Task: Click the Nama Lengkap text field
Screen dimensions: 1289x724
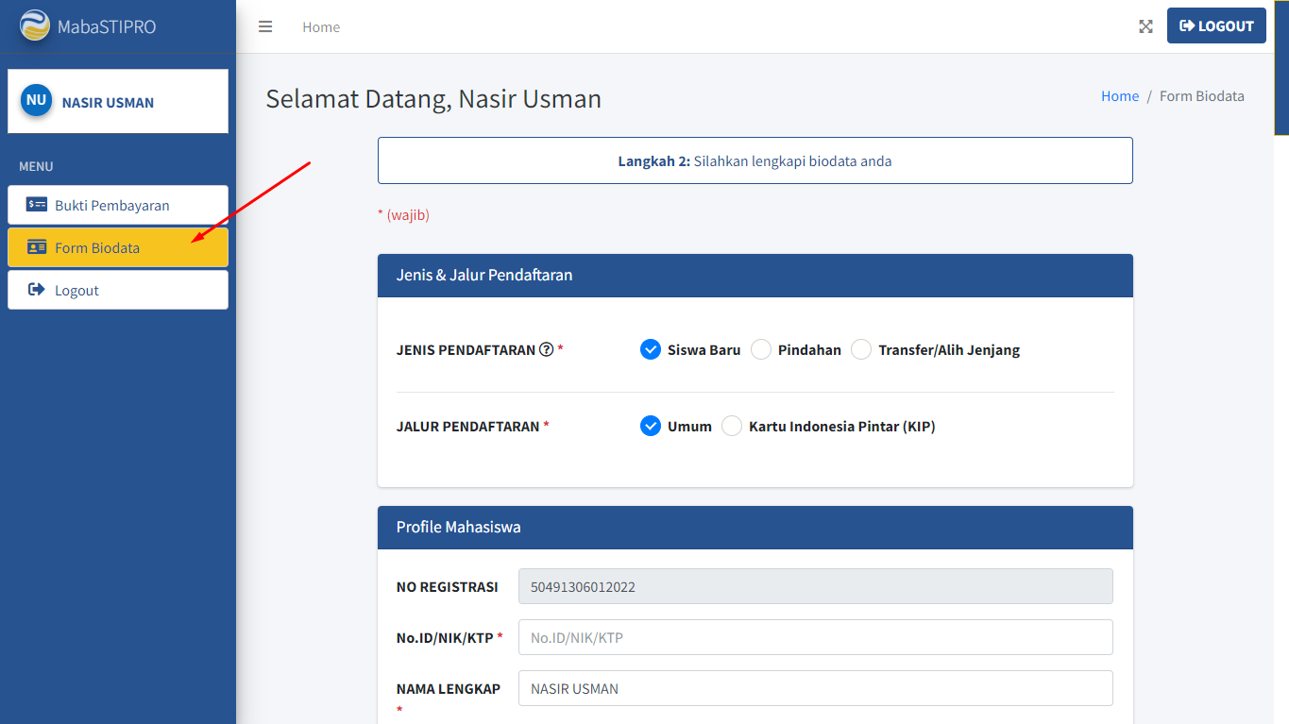Action: coord(815,688)
